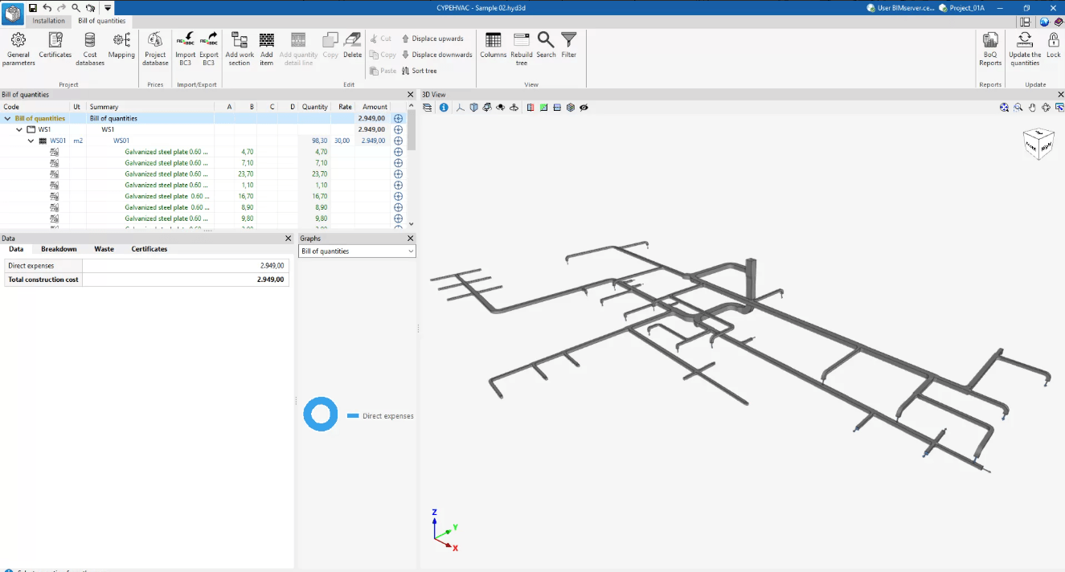Add work section
This screenshot has height=572, width=1065.
coord(240,49)
